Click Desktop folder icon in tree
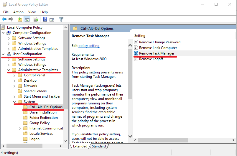The height and width of the screenshot is (156, 237). (x=20, y=81)
